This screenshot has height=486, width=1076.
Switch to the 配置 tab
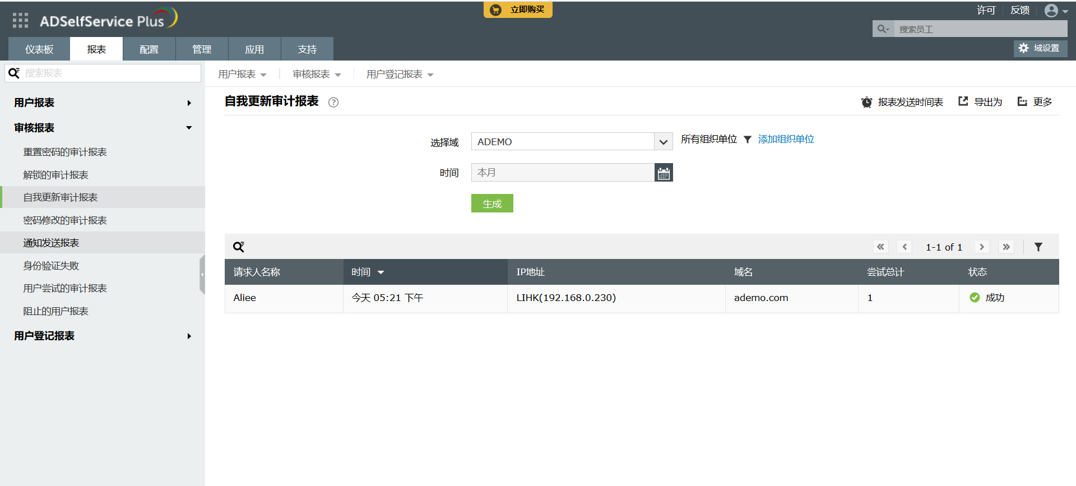(149, 49)
